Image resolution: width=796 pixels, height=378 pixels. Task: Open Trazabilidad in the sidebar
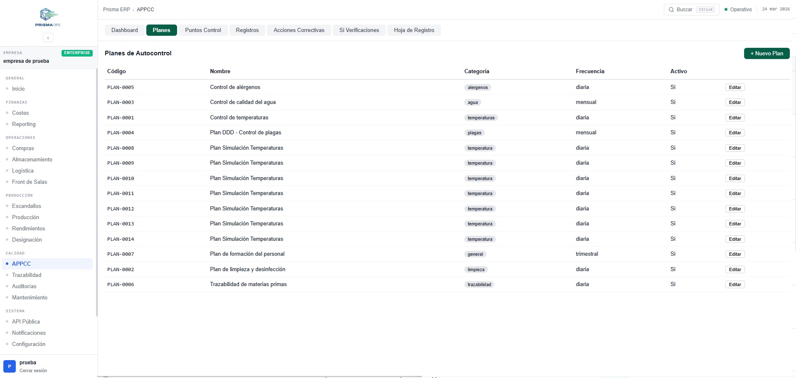pos(27,275)
